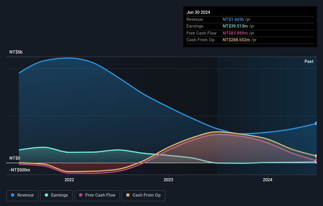Image resolution: width=323 pixels, height=206 pixels.
Task: Toggle the Revenue series in the legend
Action: coord(22,195)
